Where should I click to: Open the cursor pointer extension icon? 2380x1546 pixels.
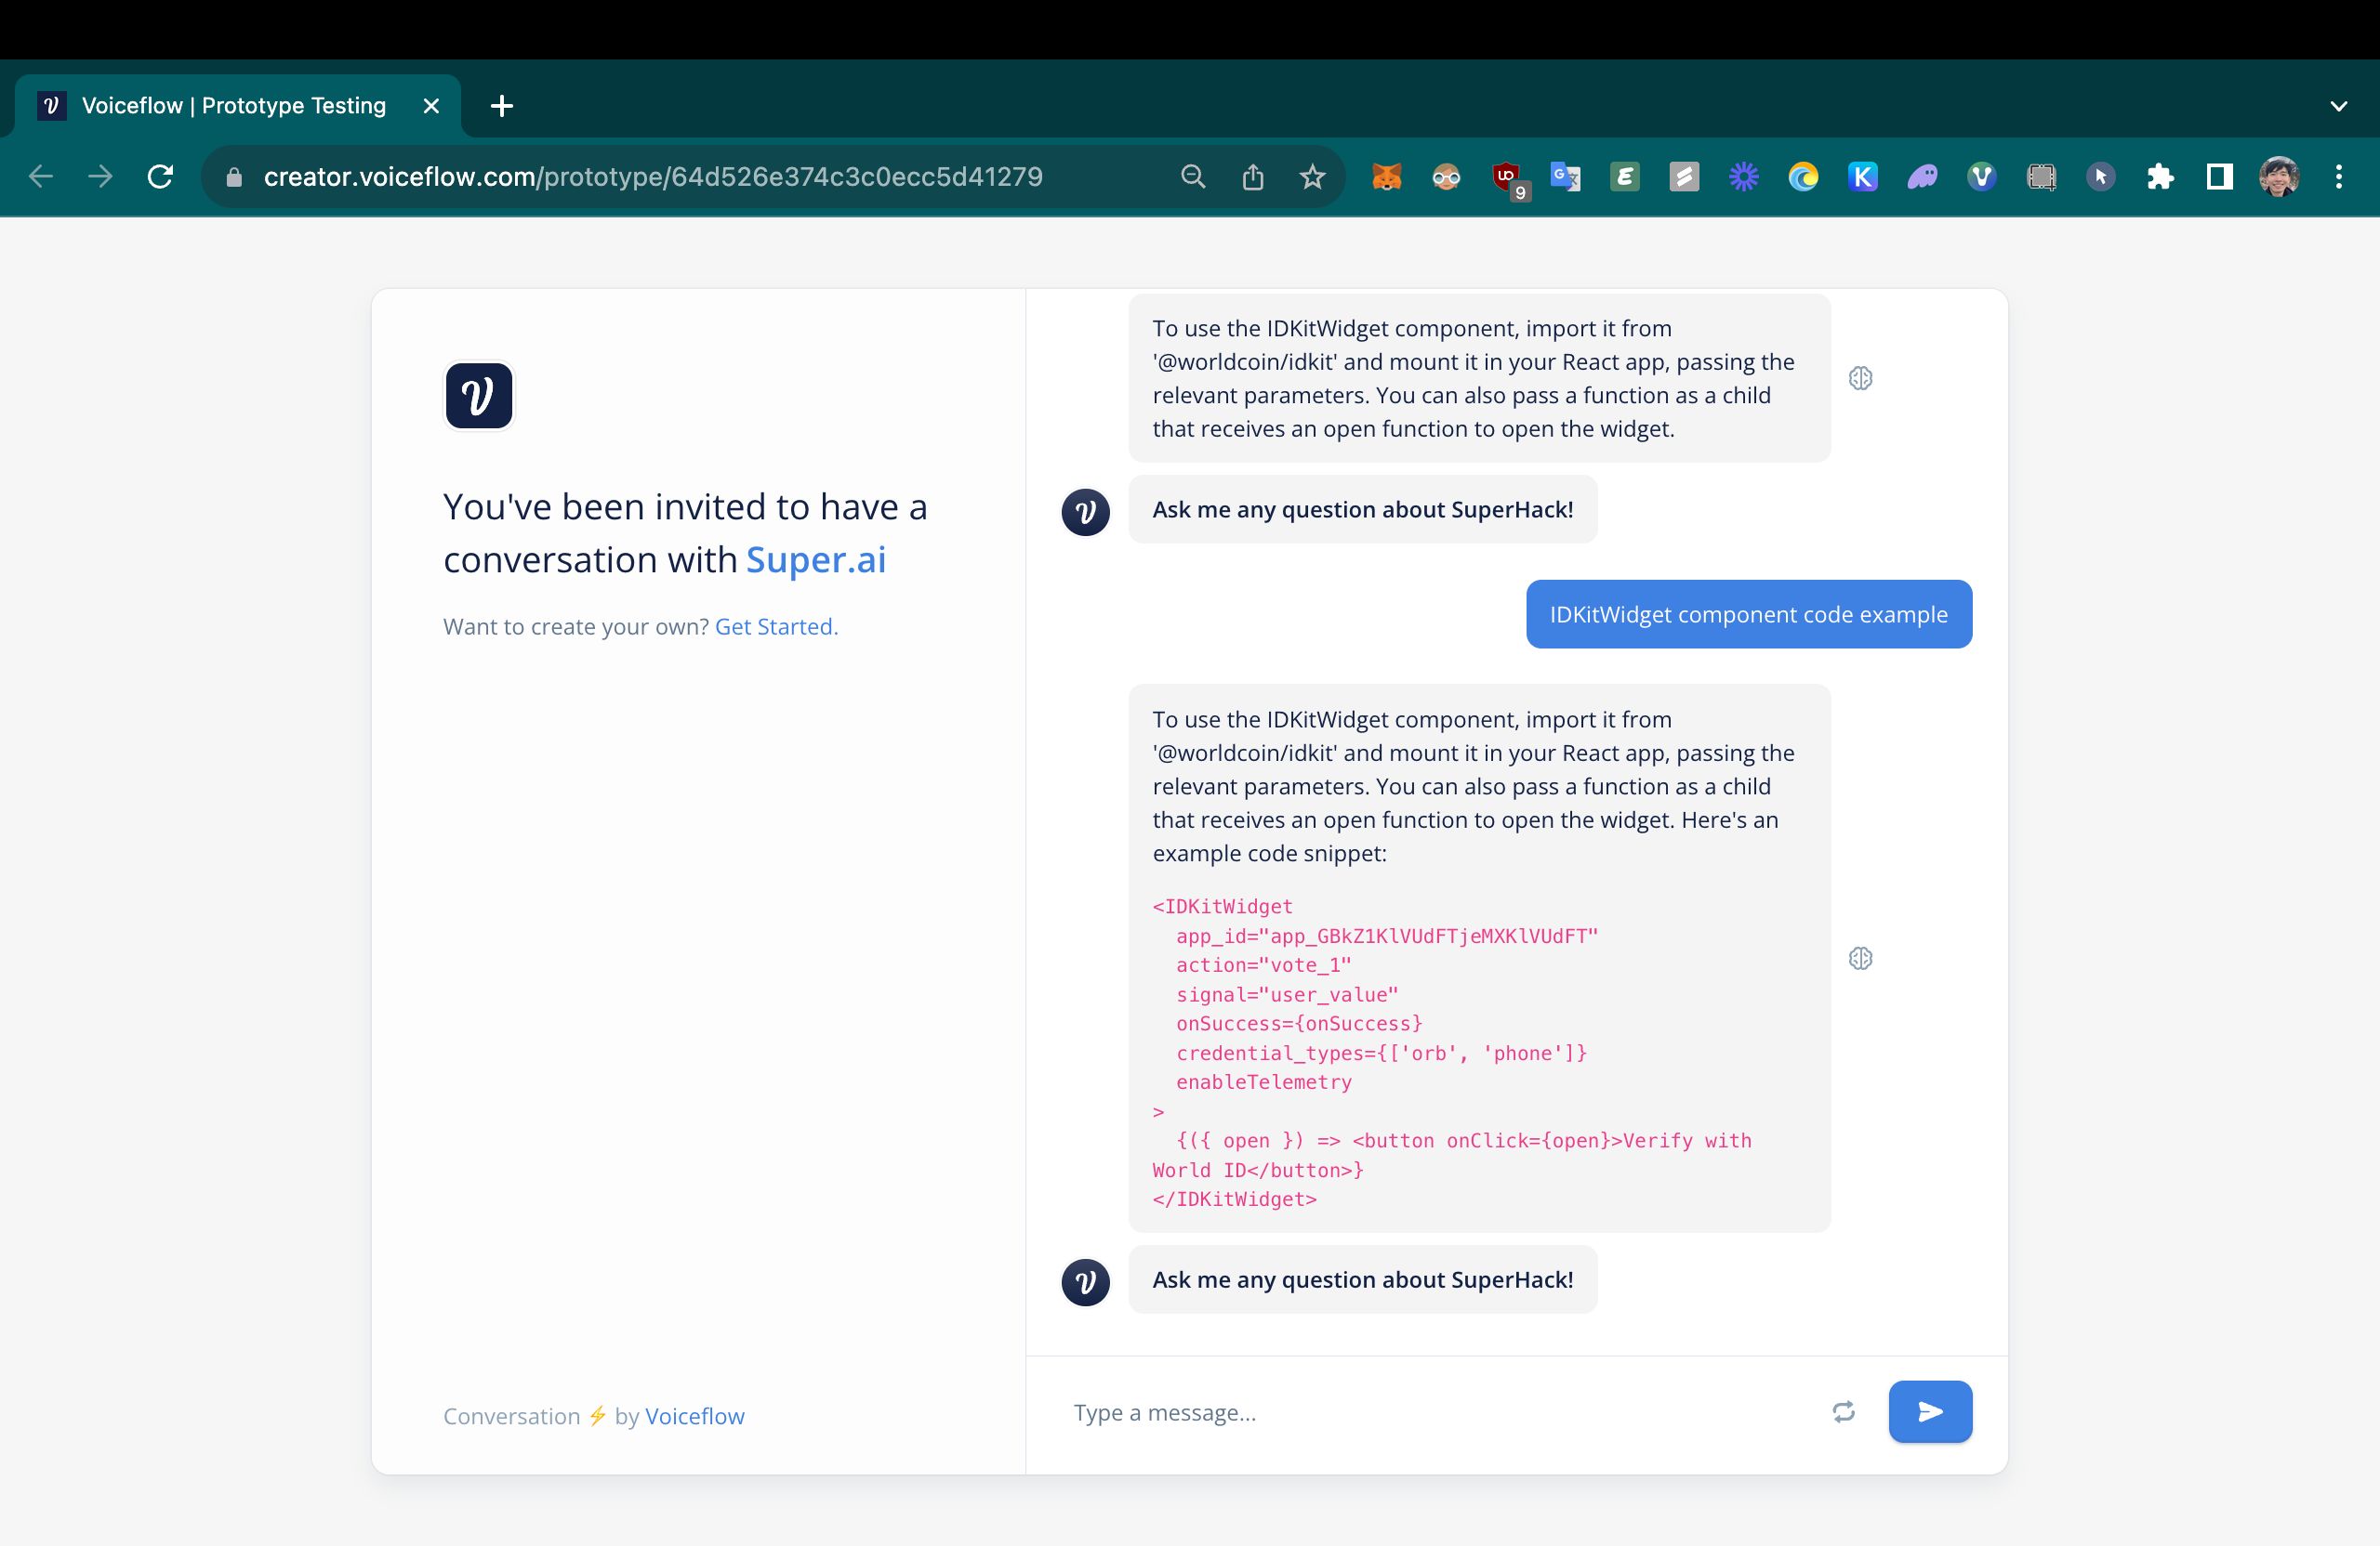click(x=2100, y=177)
